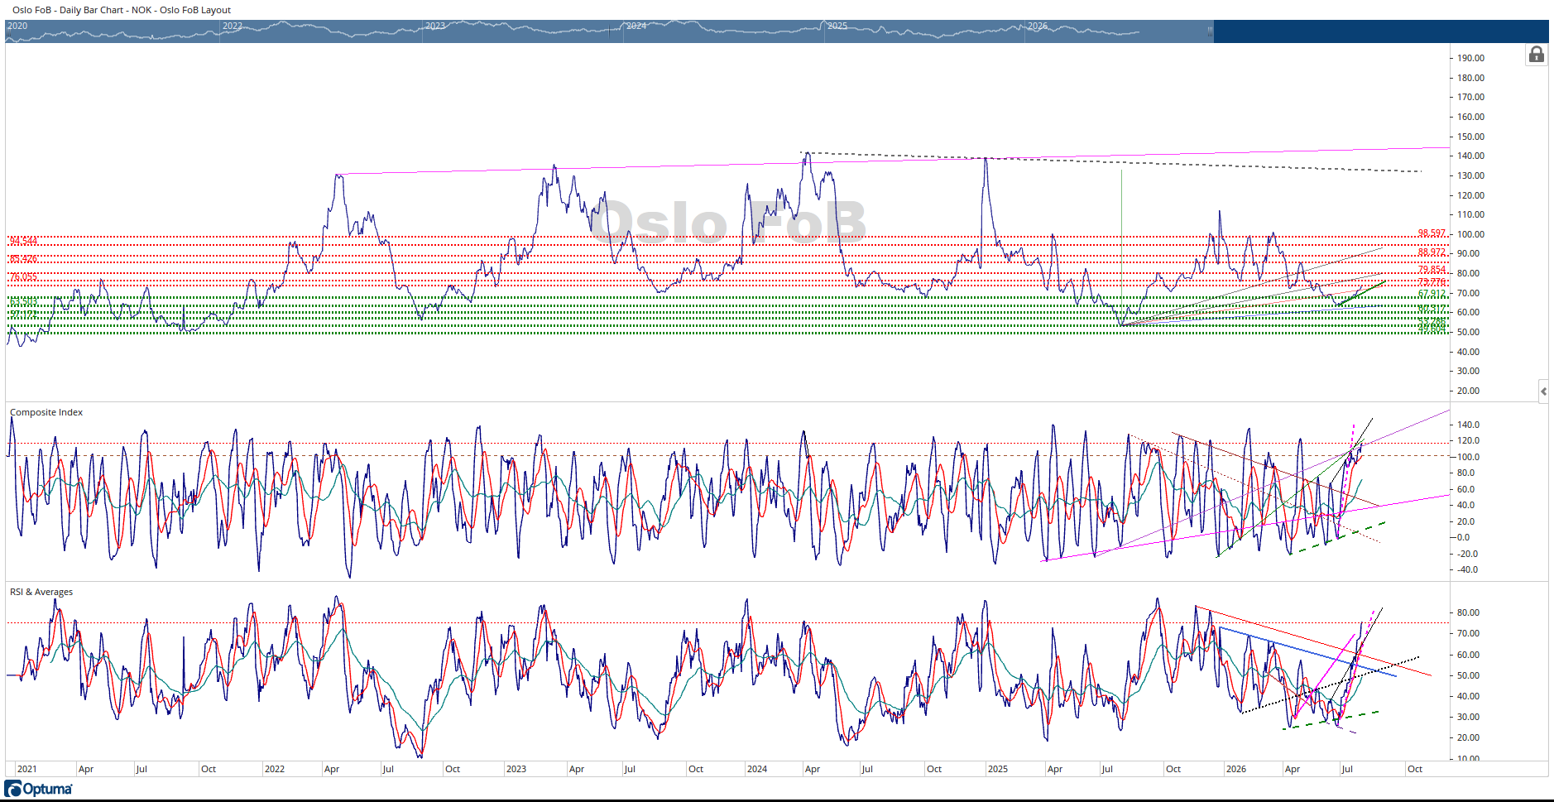Click the dark blue section of the range bar
This screenshot has width=1554, height=802.
[x=1381, y=31]
